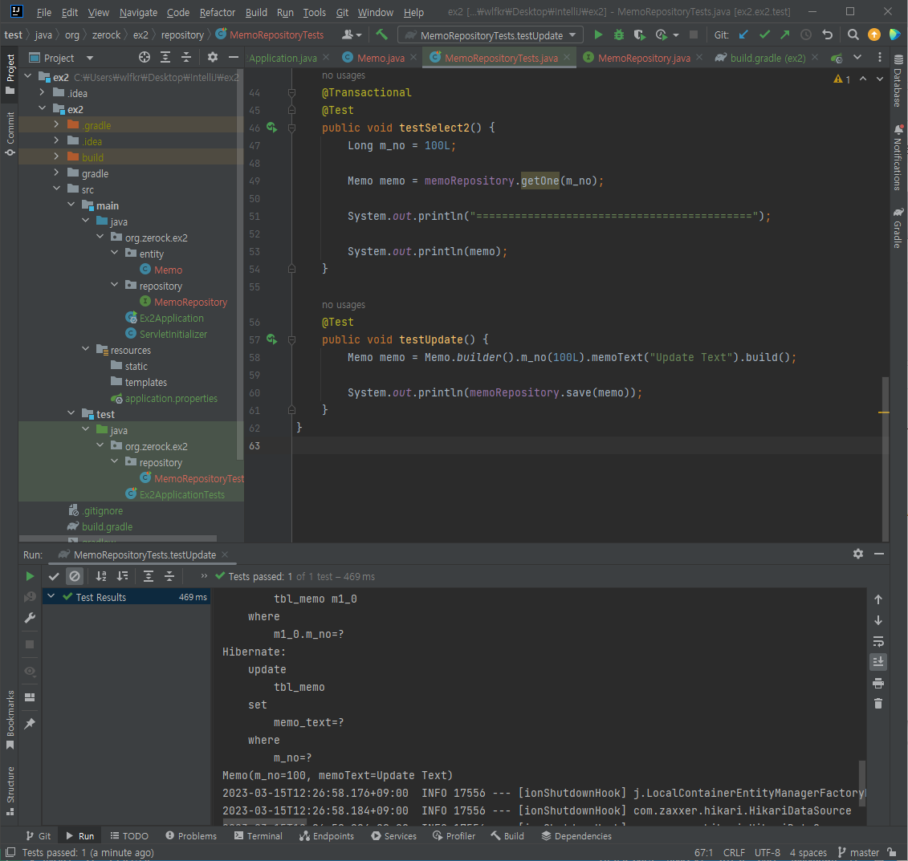This screenshot has width=908, height=861.
Task: Show the hidden editor tabs list
Action: click(x=857, y=57)
